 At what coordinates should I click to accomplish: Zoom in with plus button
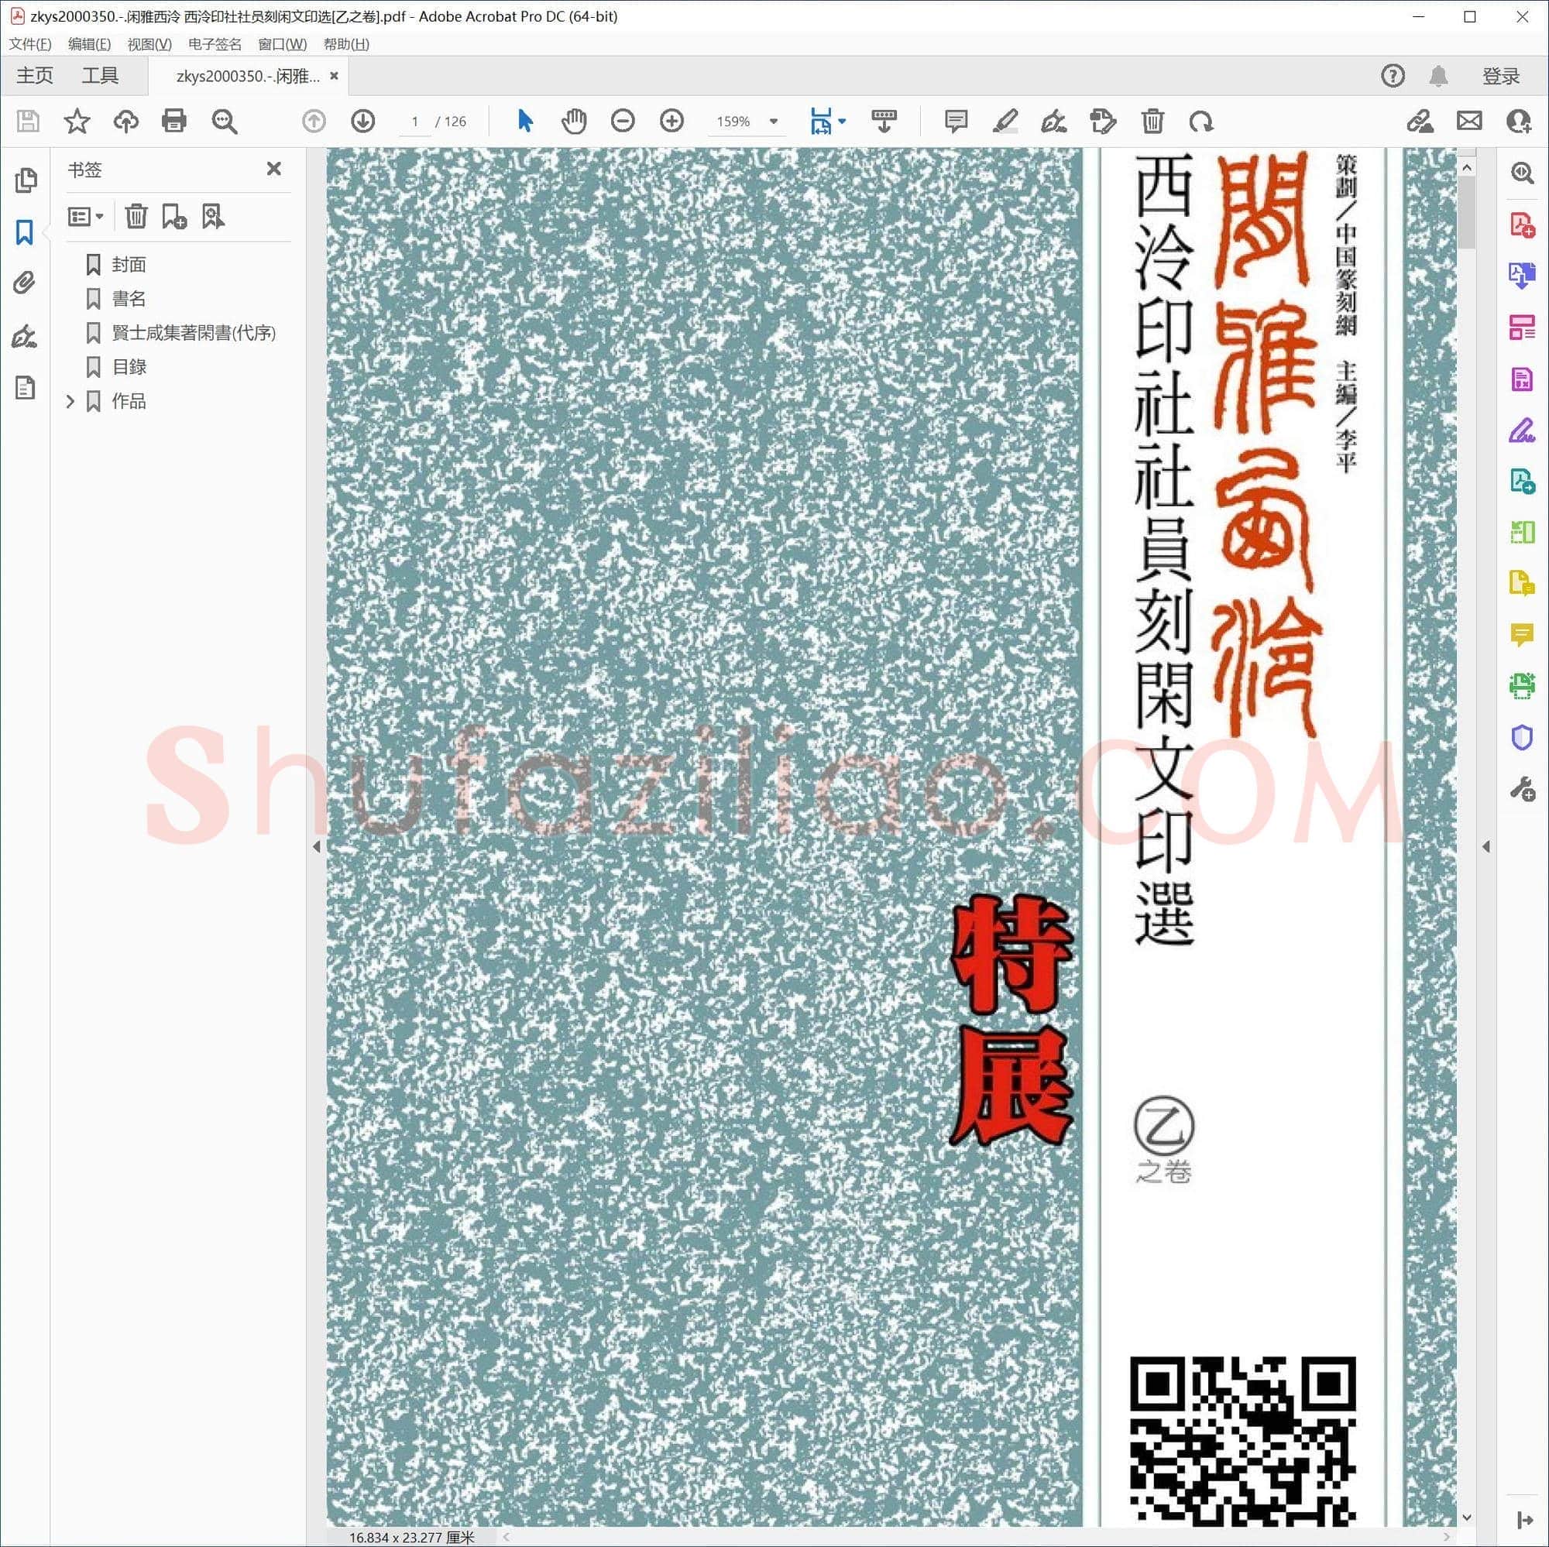(x=671, y=121)
